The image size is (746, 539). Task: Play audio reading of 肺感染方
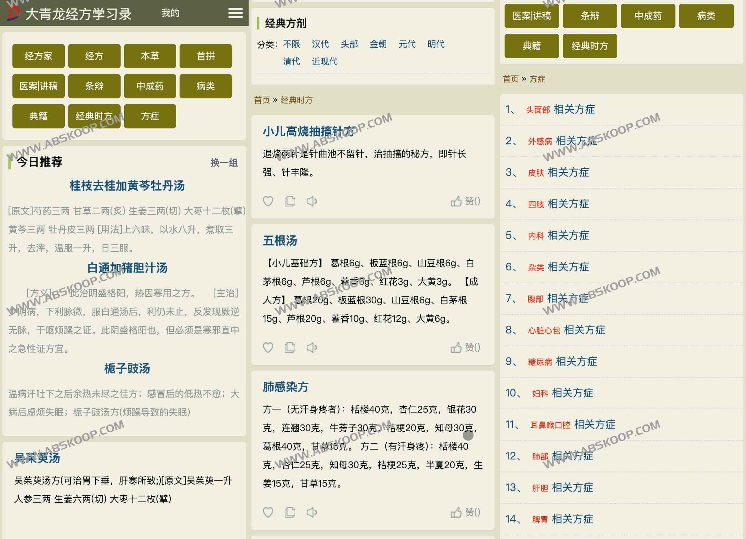tap(311, 512)
